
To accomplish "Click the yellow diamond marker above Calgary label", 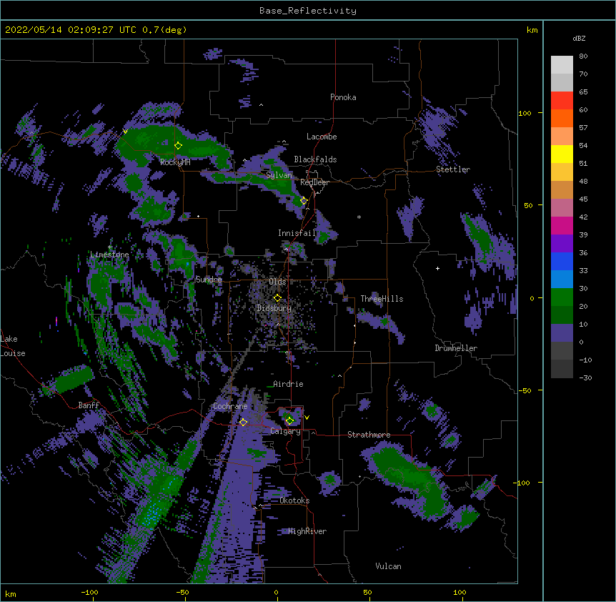I will click(290, 420).
